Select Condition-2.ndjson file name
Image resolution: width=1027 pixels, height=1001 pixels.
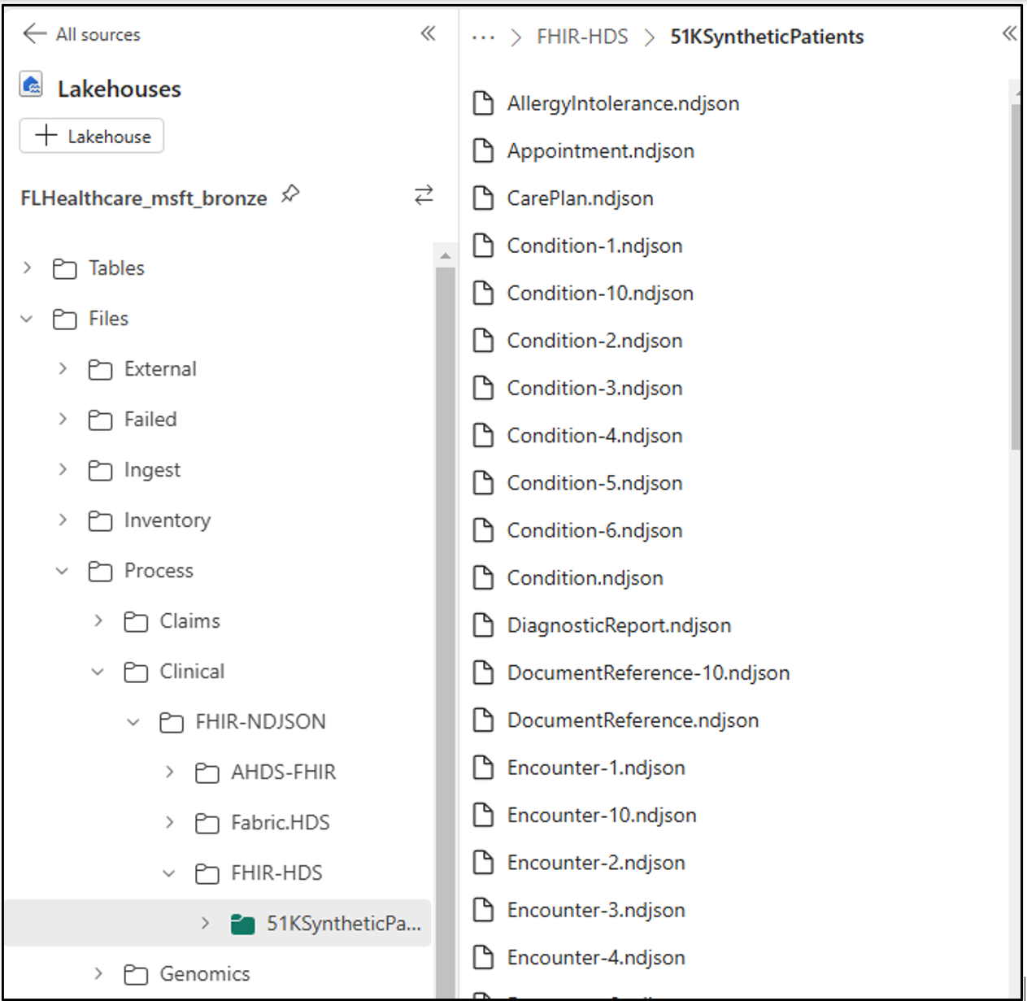click(x=594, y=341)
